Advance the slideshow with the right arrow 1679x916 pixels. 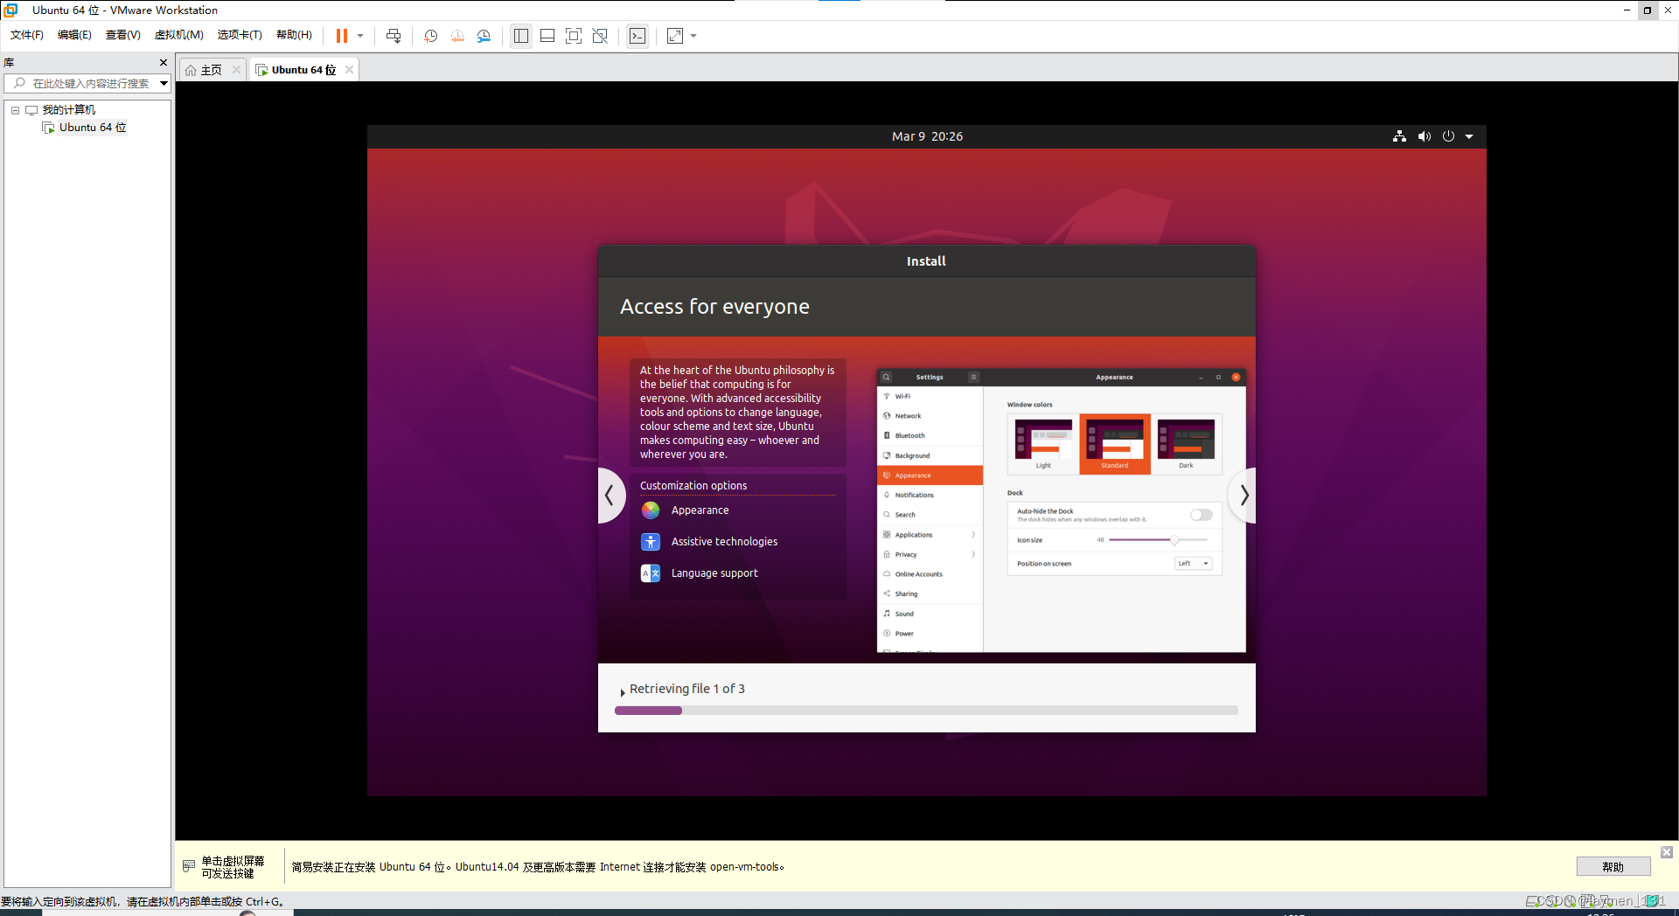1244,496
